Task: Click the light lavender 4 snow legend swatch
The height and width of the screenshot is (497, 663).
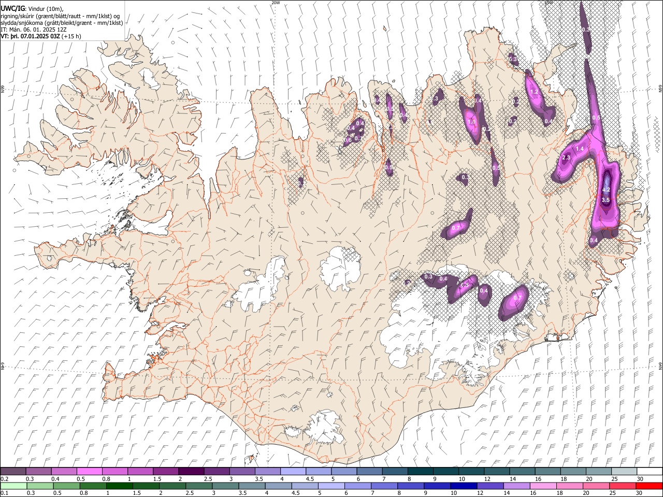Action: tap(293, 471)
